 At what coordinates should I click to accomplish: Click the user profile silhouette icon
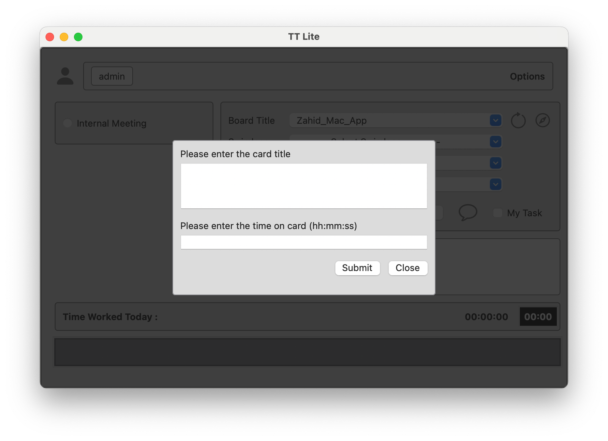(x=65, y=76)
